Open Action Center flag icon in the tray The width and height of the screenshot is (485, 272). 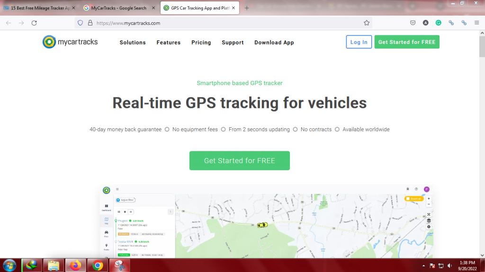point(432,266)
